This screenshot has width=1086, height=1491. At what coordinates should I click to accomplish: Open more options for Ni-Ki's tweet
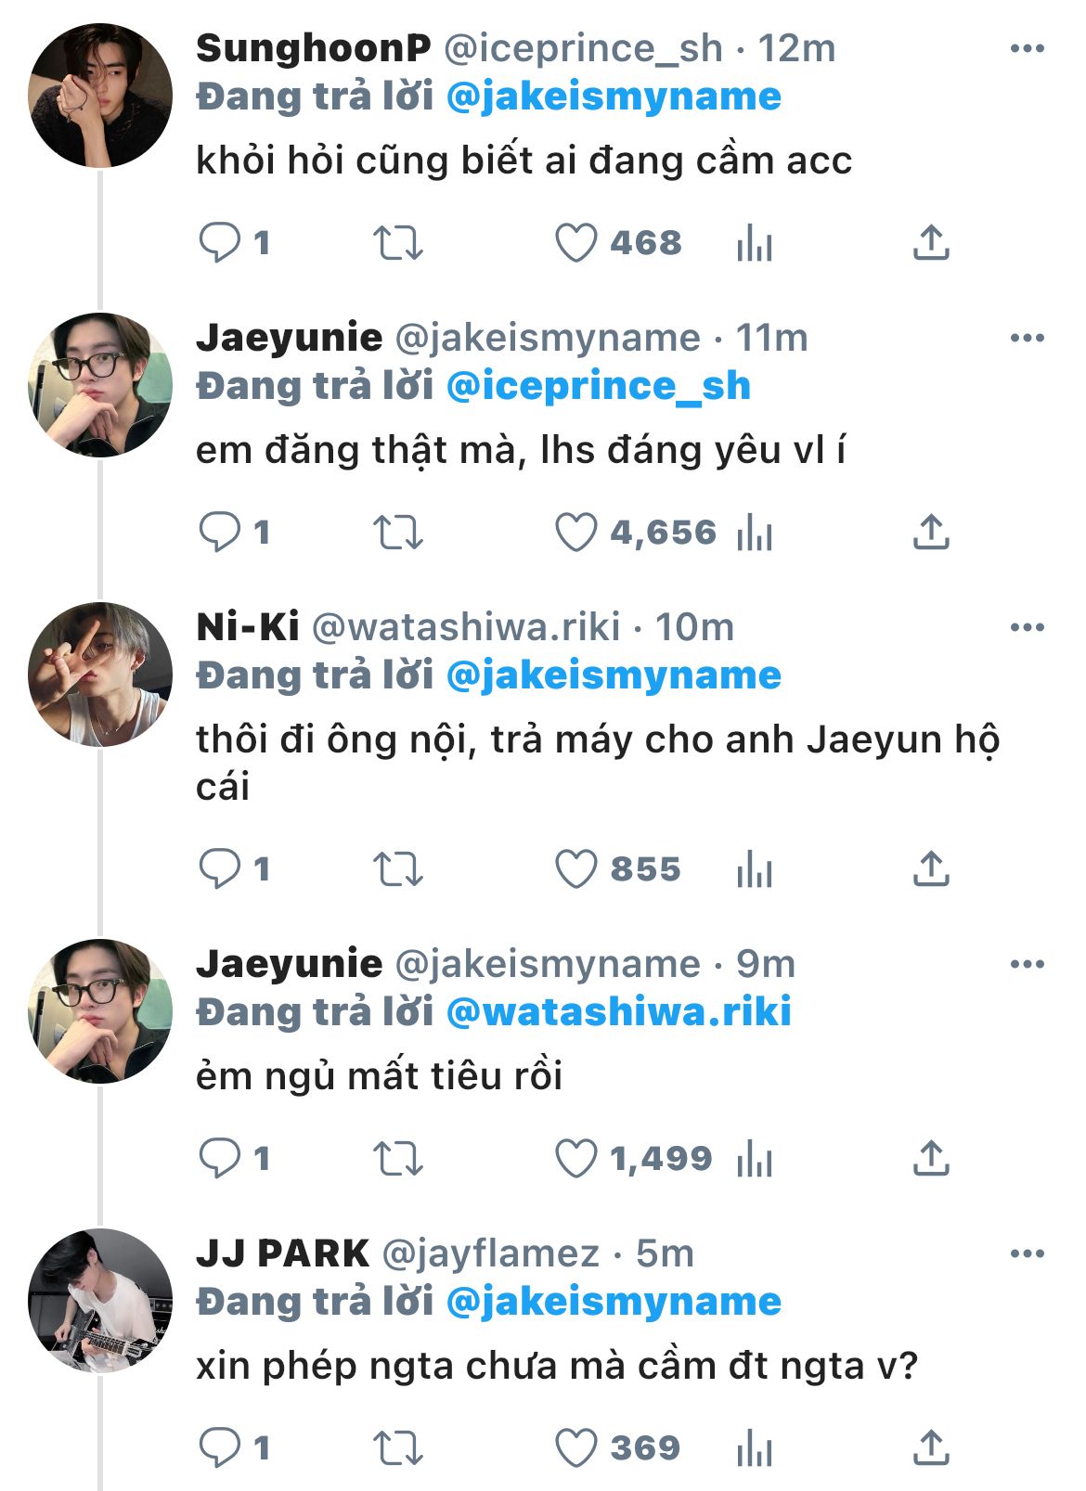pyautogui.click(x=1028, y=628)
